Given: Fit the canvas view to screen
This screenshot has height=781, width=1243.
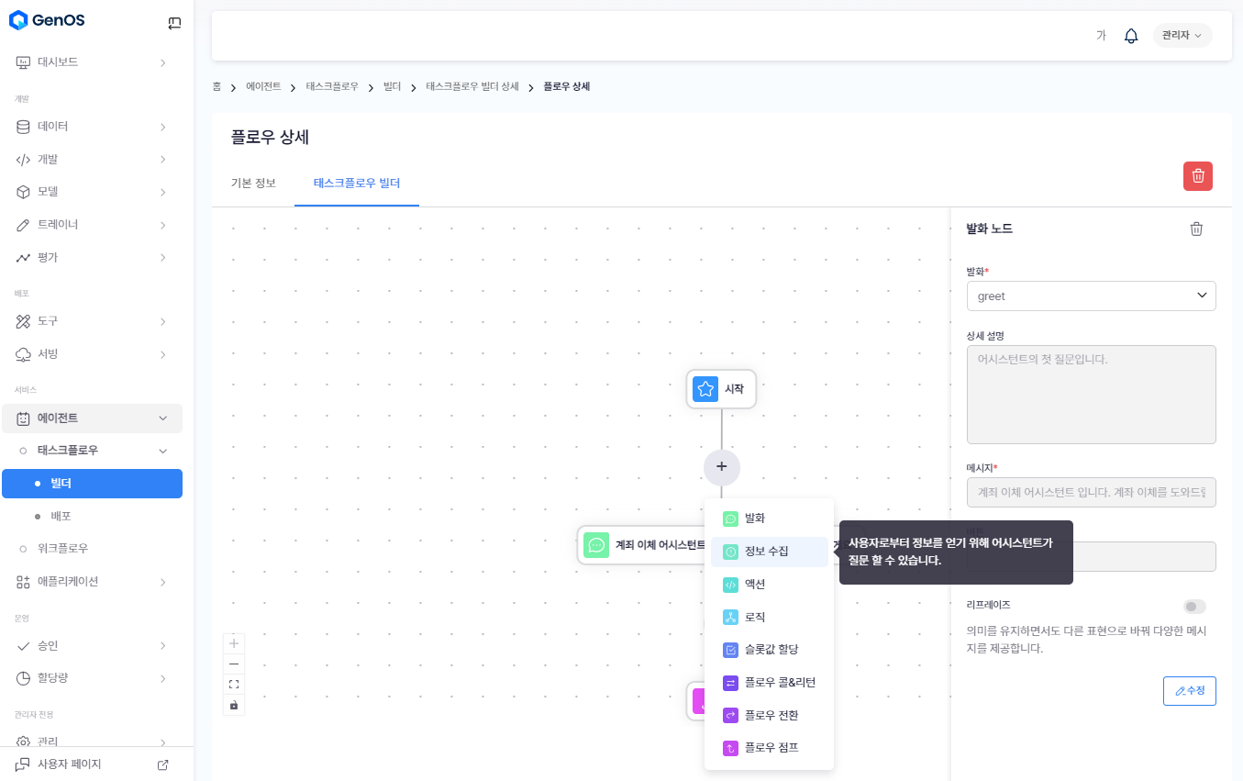Looking at the screenshot, I should (234, 684).
